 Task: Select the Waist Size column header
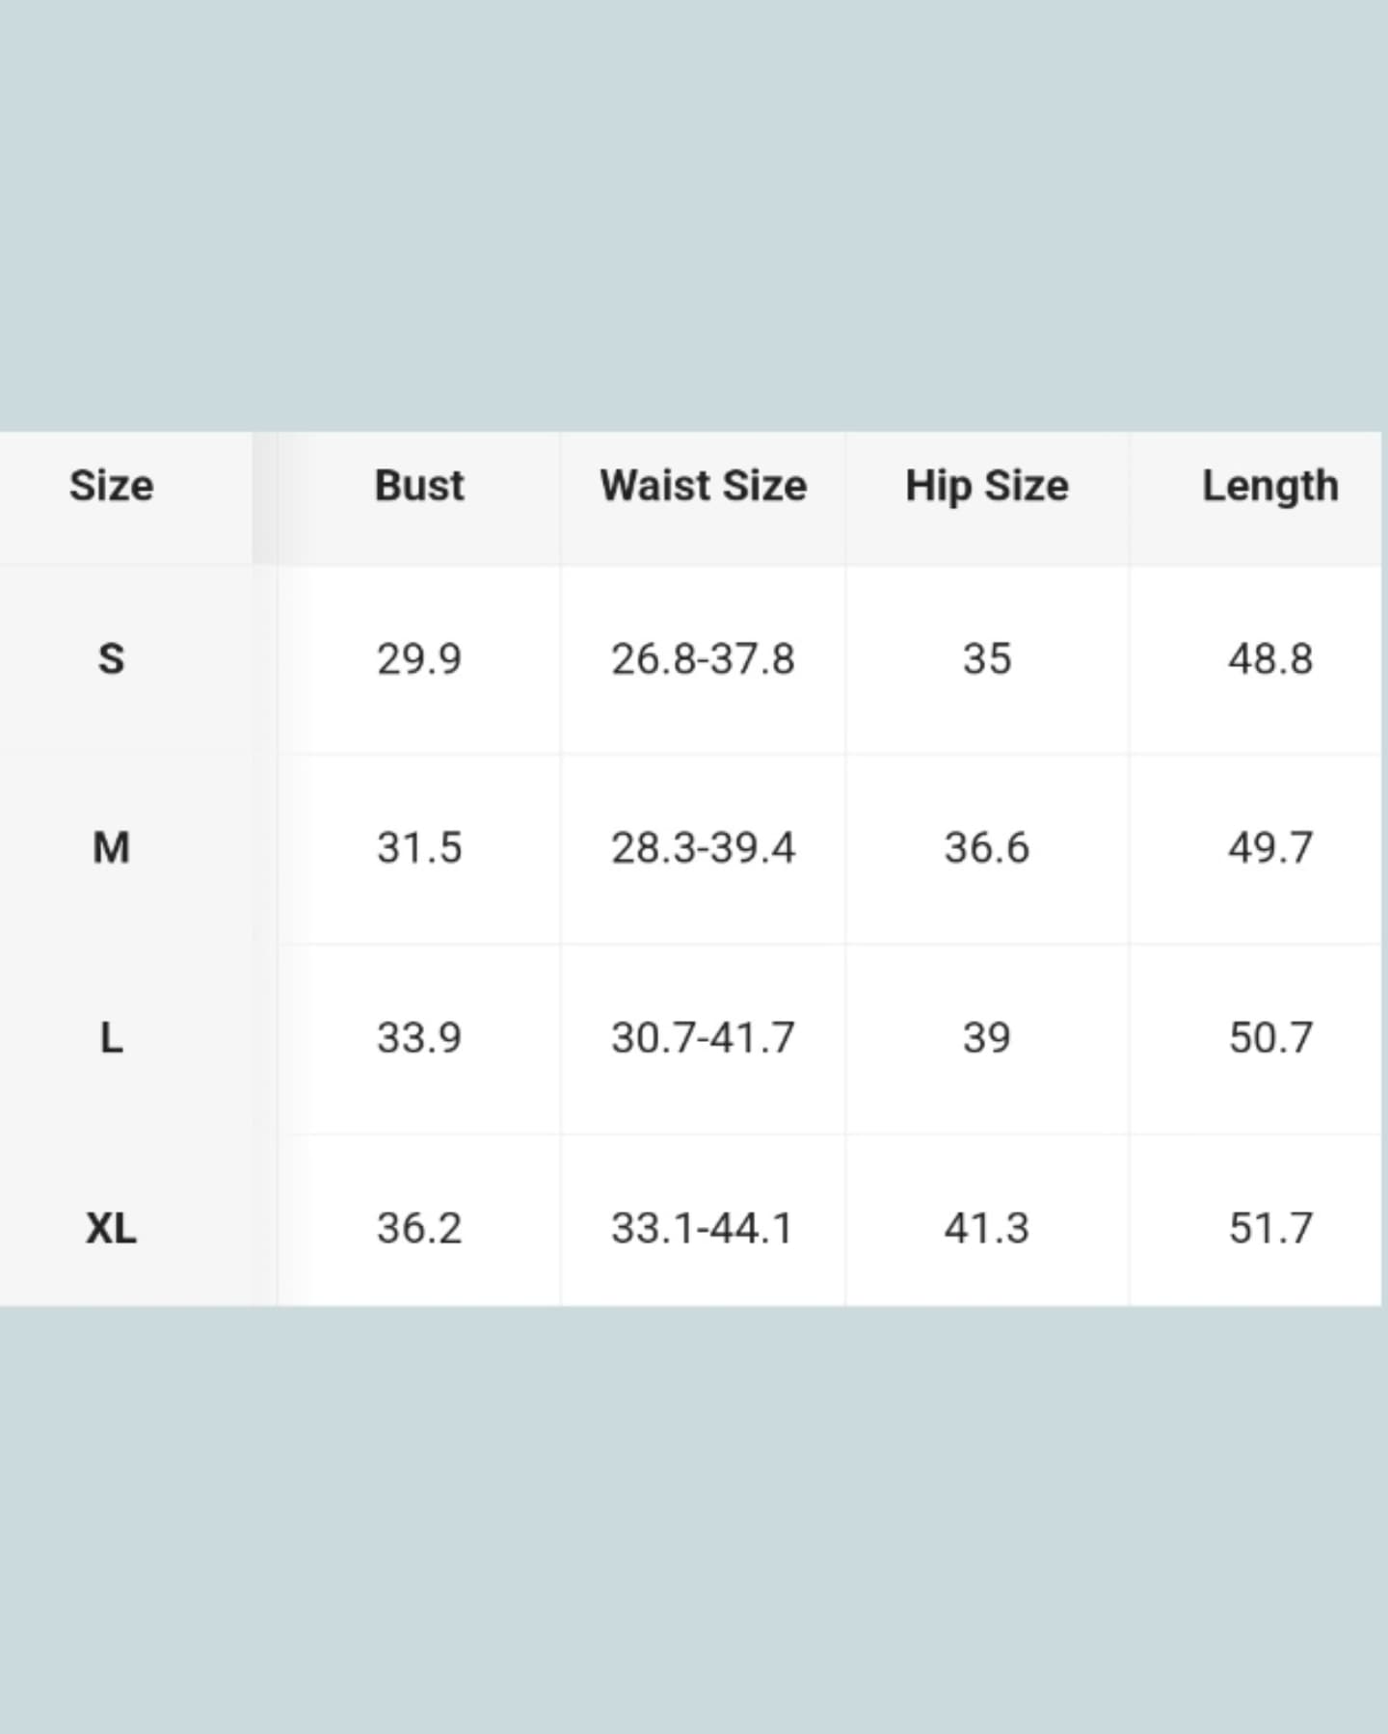[703, 486]
